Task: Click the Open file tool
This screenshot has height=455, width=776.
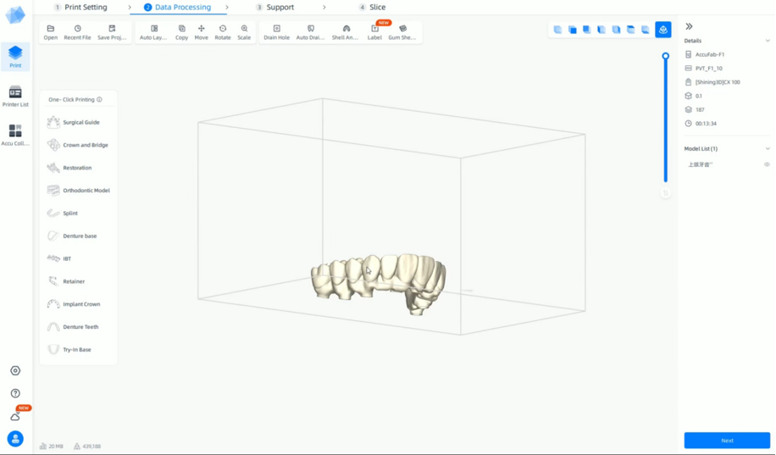Action: tap(51, 32)
